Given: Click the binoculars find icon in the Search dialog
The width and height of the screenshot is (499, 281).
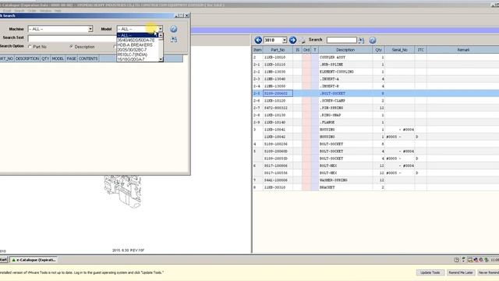Looking at the screenshot, I should click(x=173, y=40).
